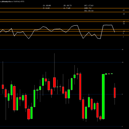Click the upper-panel axis label 21
Viewport: 129px width, 129px height.
(124, 10)
